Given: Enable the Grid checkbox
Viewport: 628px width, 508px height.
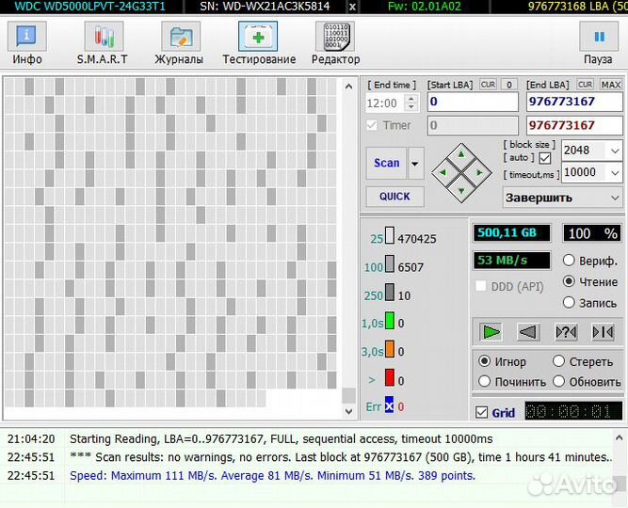Looking at the screenshot, I should point(482,413).
